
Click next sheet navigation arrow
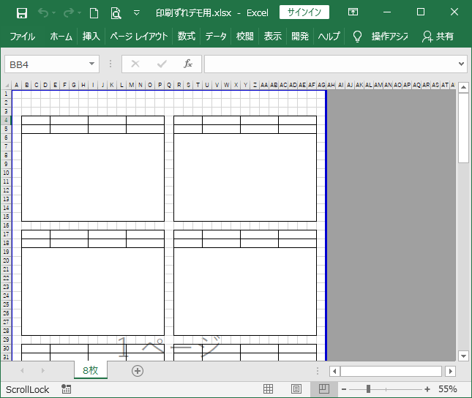click(x=42, y=371)
